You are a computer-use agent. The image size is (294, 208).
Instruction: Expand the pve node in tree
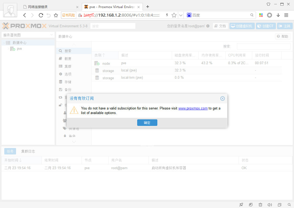coord(9,49)
